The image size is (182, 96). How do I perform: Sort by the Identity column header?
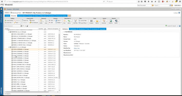pyautogui.click(x=21, y=29)
